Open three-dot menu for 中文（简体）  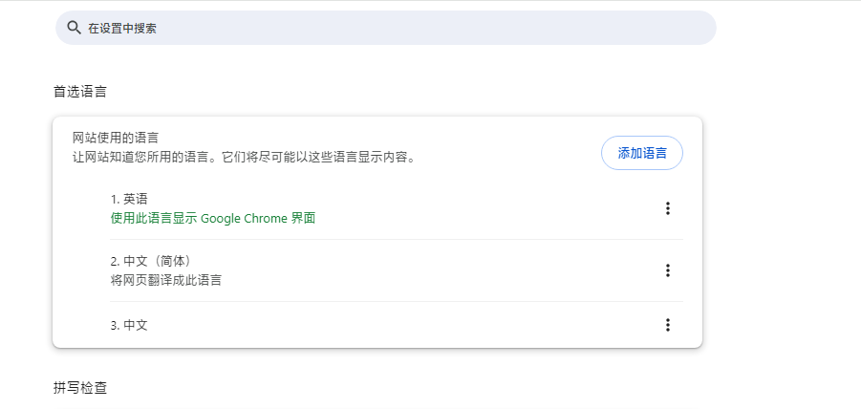668,270
